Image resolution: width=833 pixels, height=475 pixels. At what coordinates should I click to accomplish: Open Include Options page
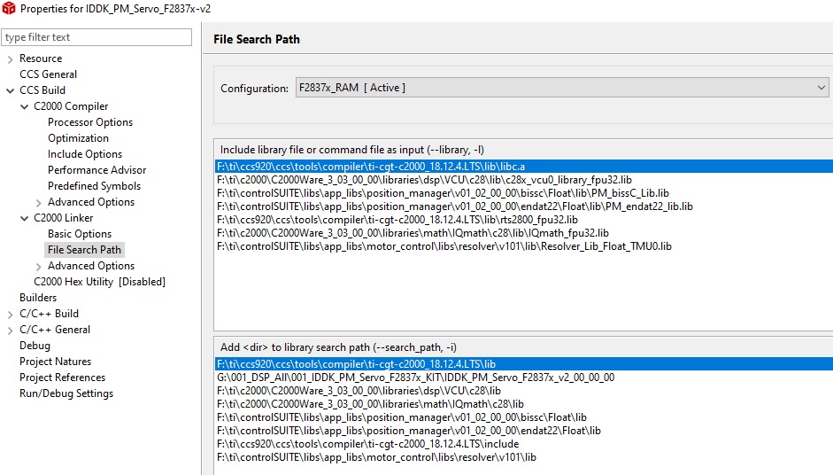coord(85,154)
